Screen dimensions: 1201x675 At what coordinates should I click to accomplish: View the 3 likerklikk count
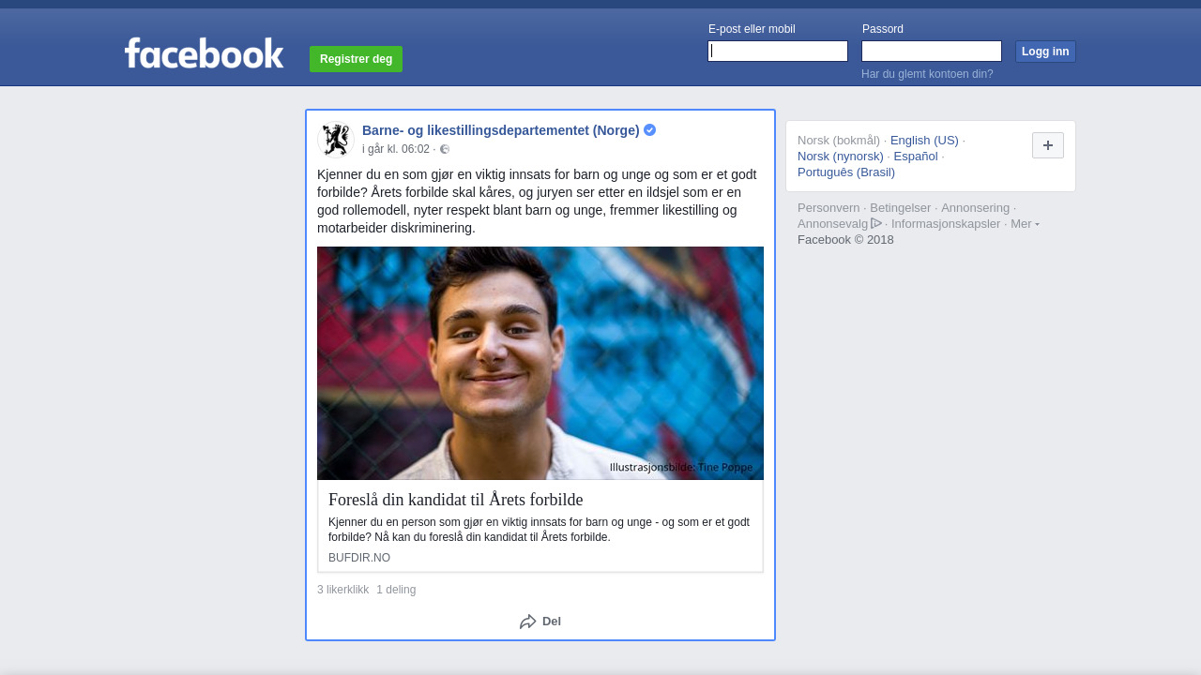tap(343, 590)
